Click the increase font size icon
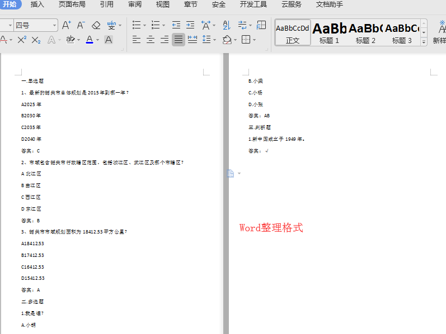 (x=66, y=25)
